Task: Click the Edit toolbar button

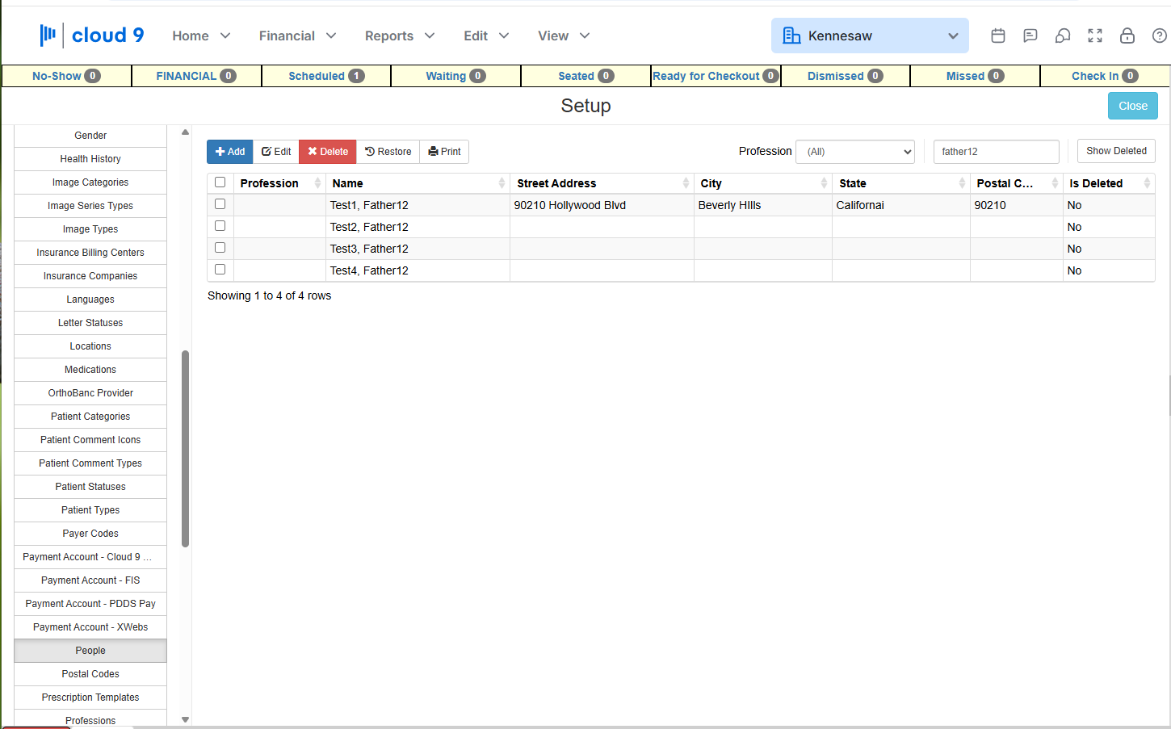Action: click(x=276, y=152)
